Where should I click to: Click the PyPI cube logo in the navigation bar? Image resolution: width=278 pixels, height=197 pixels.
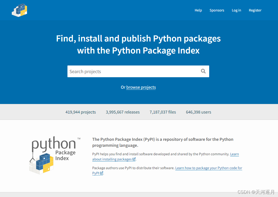[19, 10]
